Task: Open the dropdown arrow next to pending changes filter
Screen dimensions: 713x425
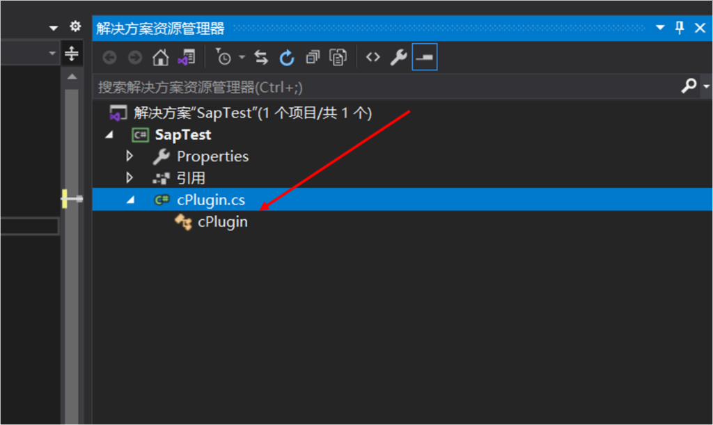Action: pos(242,58)
